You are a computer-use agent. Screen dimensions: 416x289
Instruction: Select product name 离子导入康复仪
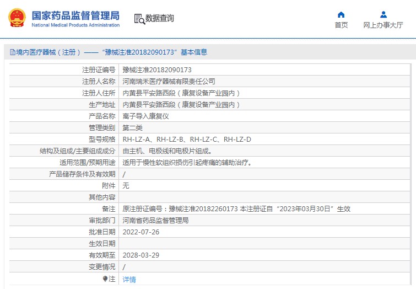point(145,116)
